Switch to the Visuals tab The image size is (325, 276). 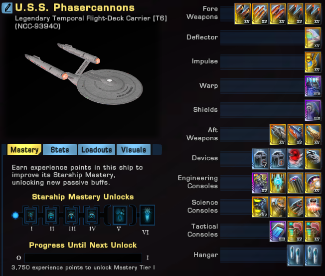[x=134, y=150]
